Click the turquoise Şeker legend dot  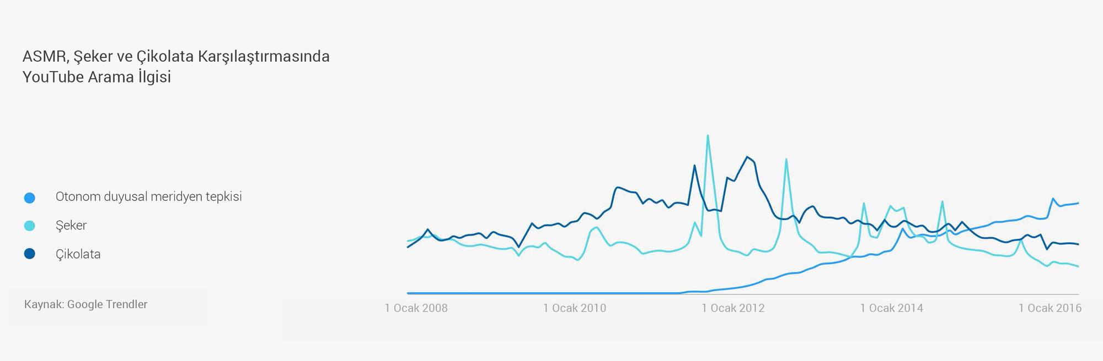pos(30,226)
